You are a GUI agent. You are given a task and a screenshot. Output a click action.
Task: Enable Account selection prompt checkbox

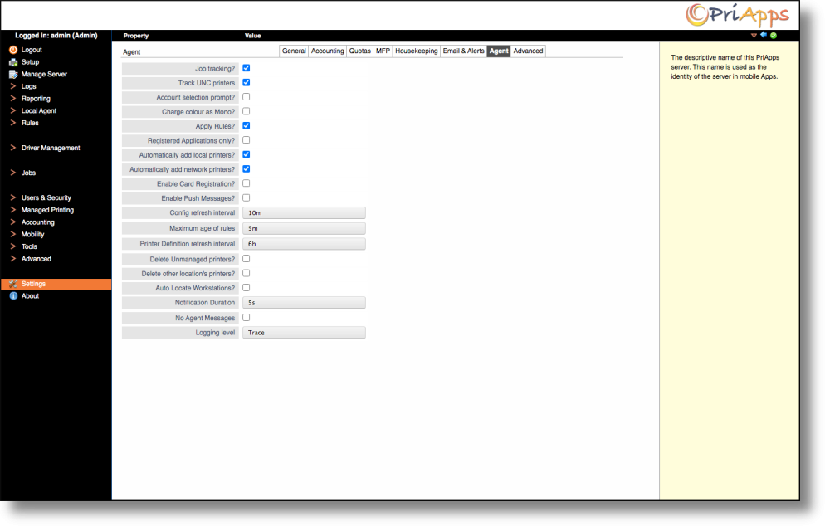[247, 97]
